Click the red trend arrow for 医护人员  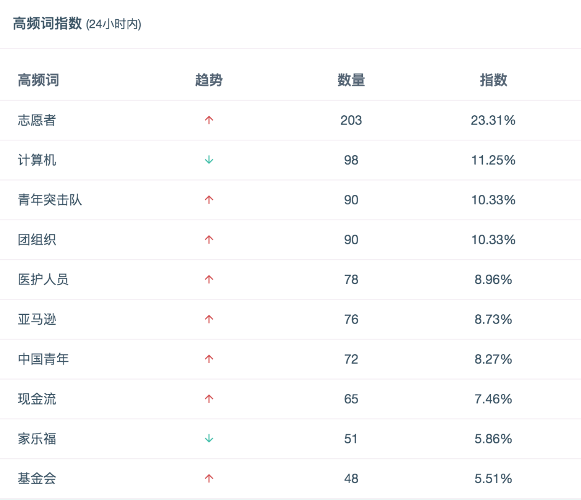209,279
